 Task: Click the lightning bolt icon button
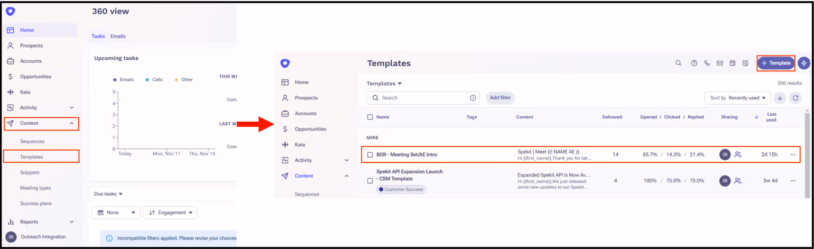(804, 63)
